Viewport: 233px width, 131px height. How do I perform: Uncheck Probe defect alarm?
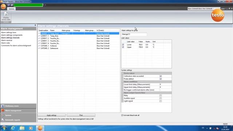(x=161, y=79)
